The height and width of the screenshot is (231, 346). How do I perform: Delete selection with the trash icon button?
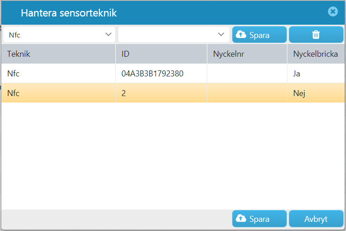[x=316, y=35]
